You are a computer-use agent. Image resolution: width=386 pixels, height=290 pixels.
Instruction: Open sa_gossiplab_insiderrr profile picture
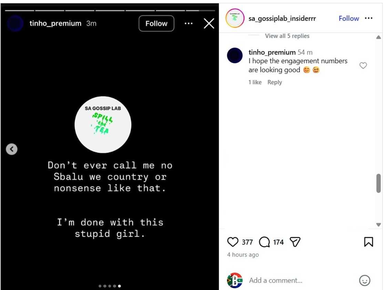pyautogui.click(x=235, y=19)
